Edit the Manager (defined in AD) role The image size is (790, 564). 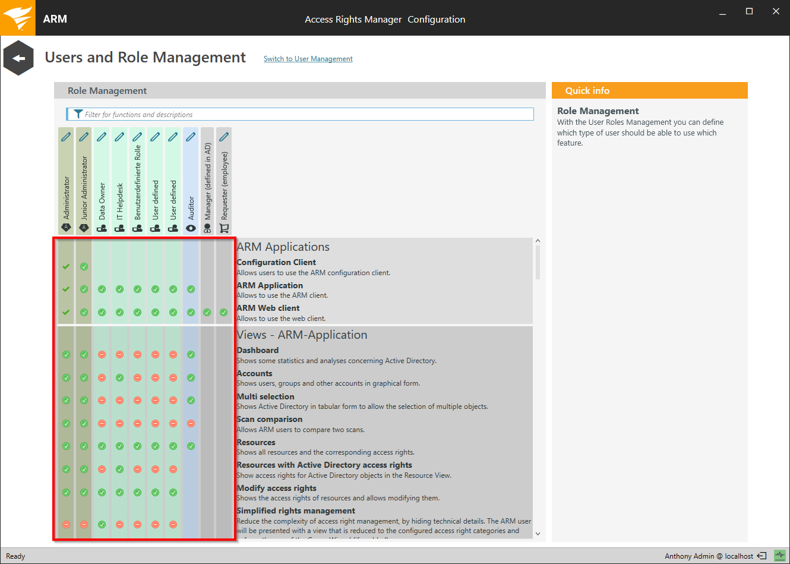coord(207,137)
